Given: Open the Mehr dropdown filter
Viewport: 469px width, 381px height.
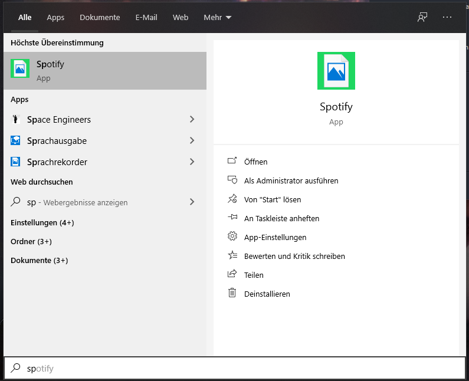Looking at the screenshot, I should 217,18.
